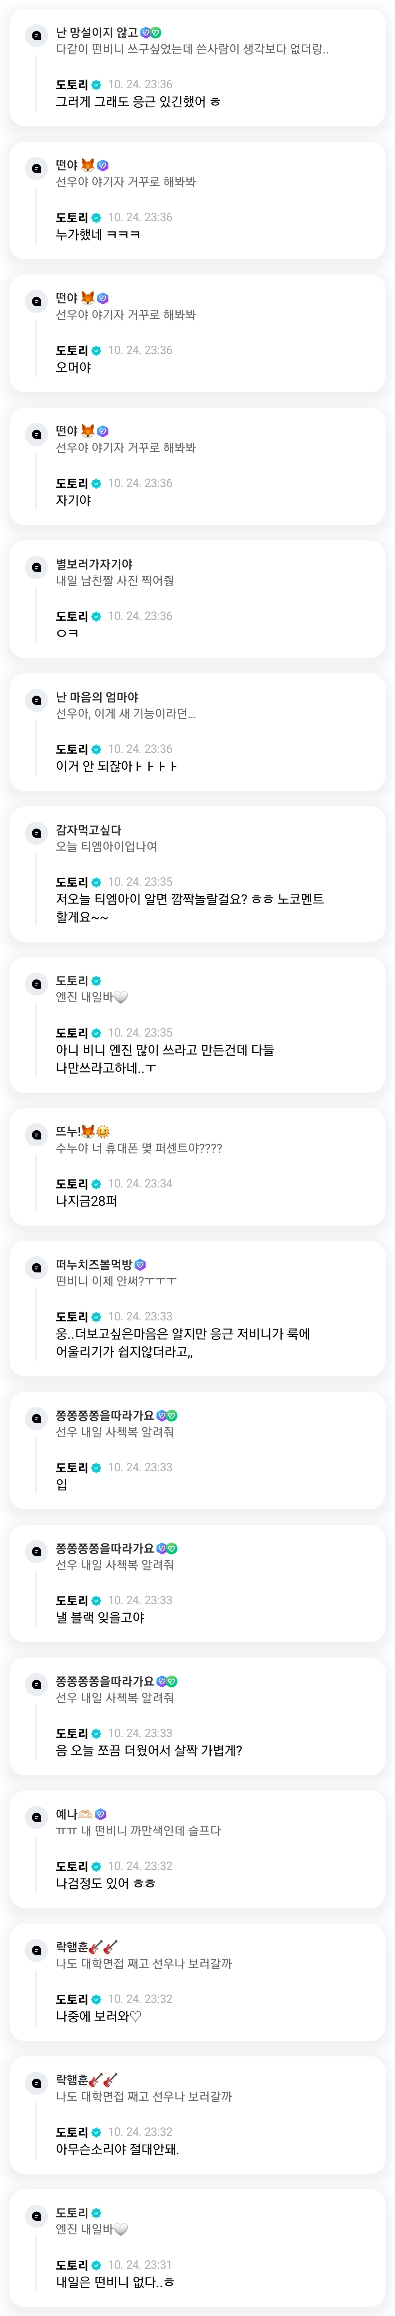This screenshot has width=395, height=2316.
Task: Click the avatar beside 난 망설이지 않고
Action: click(36, 35)
